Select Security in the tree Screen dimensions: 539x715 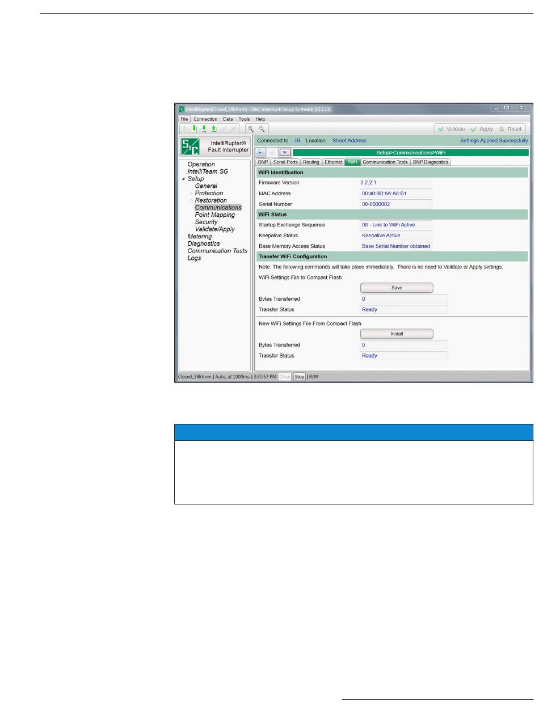tap(206, 222)
